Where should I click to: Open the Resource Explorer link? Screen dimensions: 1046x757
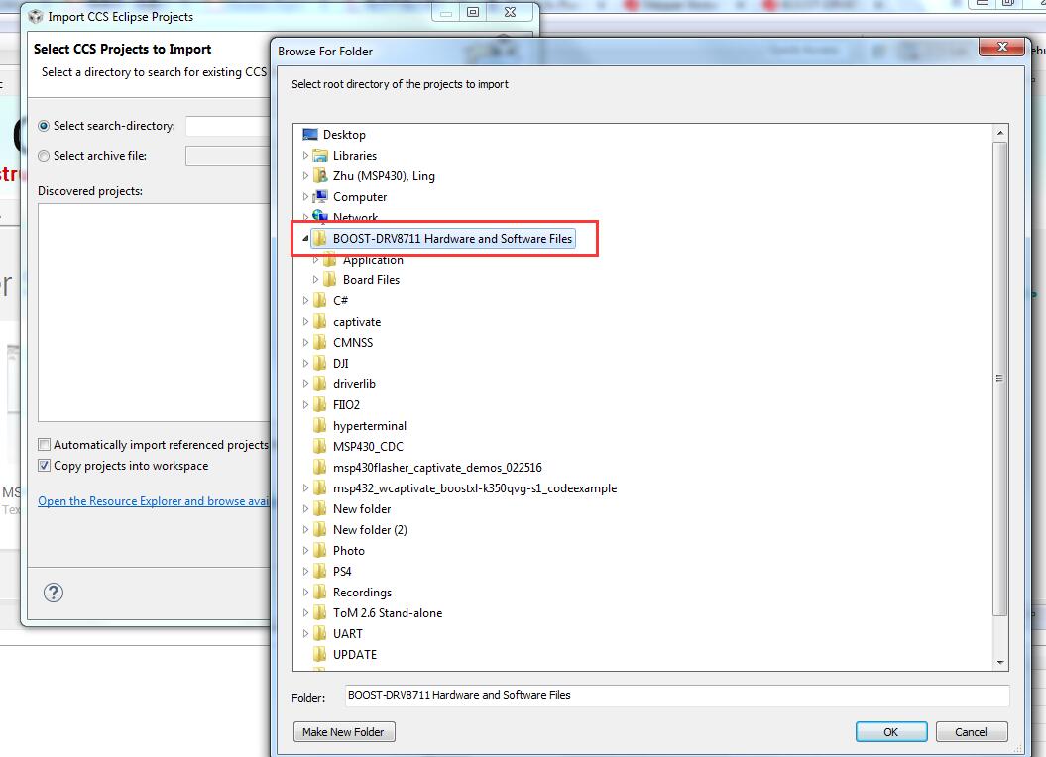click(x=154, y=501)
